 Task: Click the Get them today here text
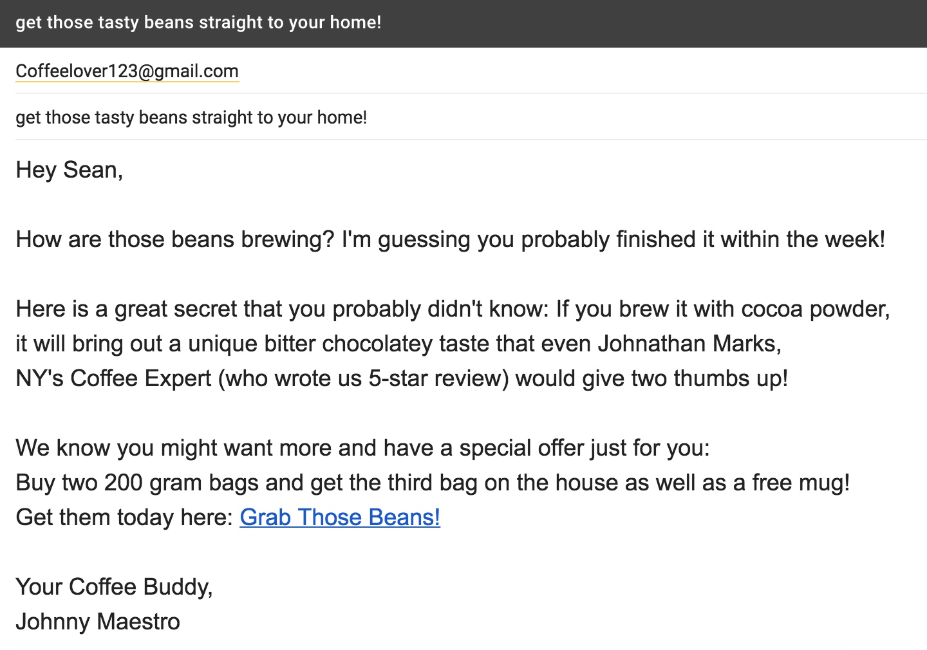[124, 517]
